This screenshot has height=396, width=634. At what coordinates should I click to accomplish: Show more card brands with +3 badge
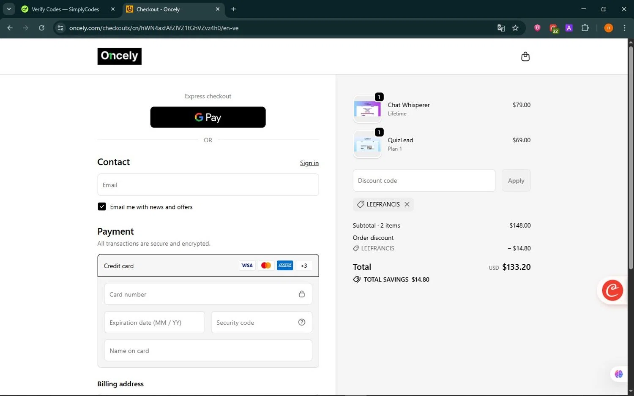point(304,266)
